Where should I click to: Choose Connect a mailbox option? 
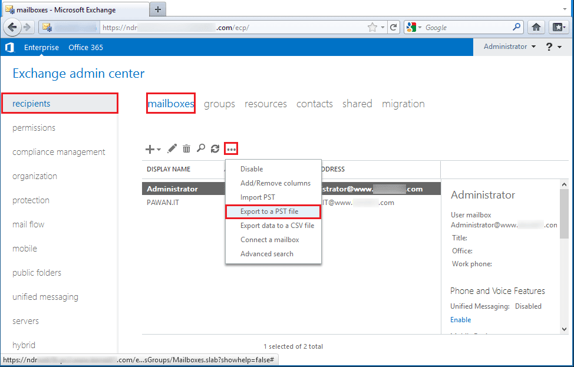pyautogui.click(x=273, y=240)
